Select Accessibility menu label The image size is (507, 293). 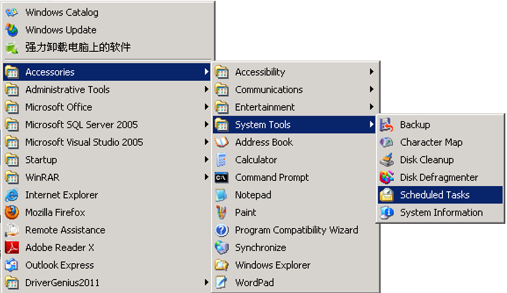[x=260, y=72]
